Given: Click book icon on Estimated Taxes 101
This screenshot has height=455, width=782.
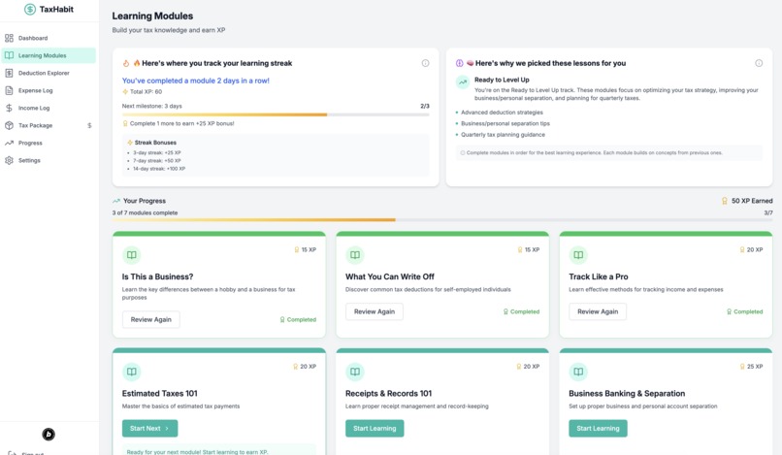Looking at the screenshot, I should (x=132, y=372).
